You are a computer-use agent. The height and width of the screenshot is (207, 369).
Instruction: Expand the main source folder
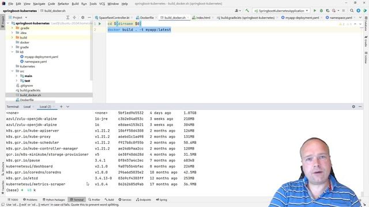17,76
